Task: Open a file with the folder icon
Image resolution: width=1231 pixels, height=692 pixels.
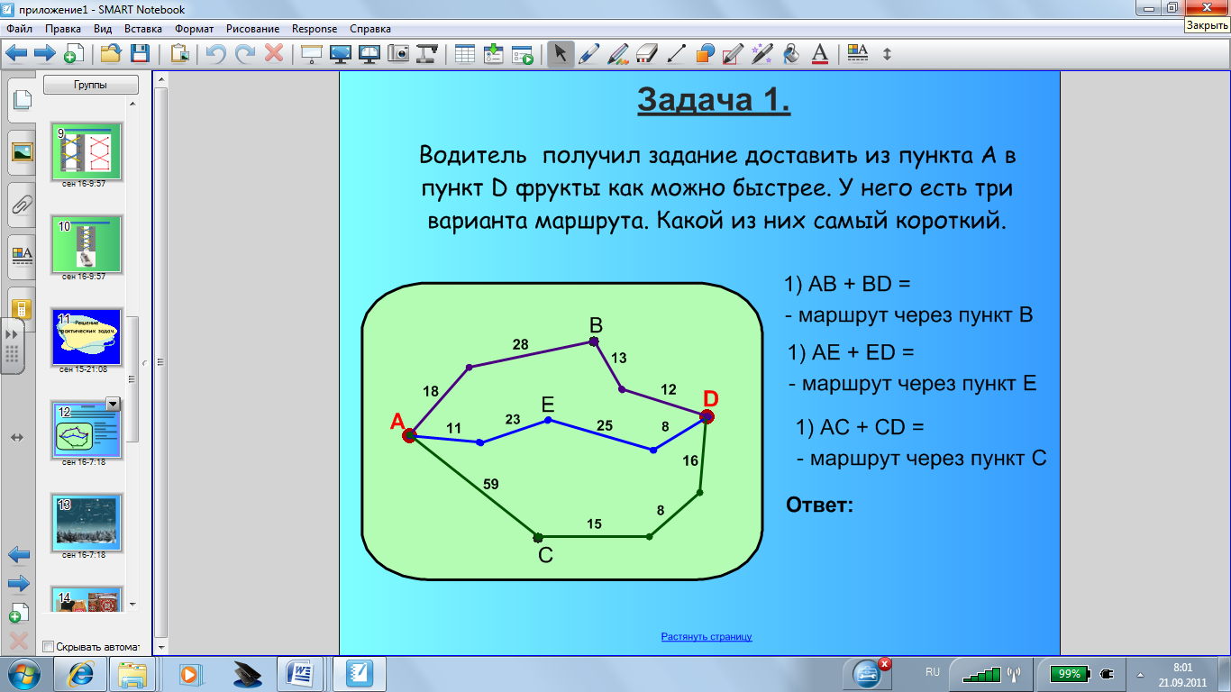Action: click(111, 53)
